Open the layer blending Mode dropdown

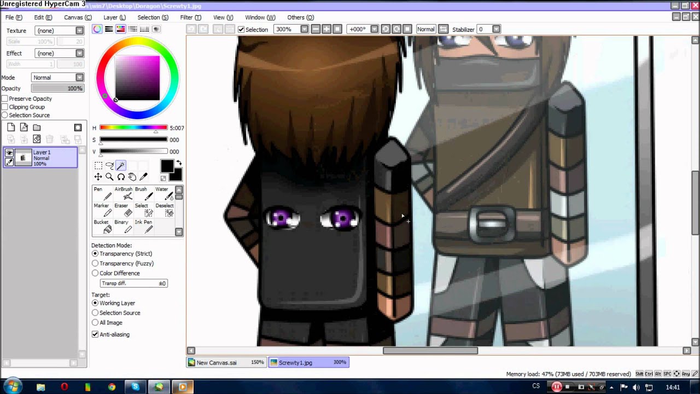(57, 78)
